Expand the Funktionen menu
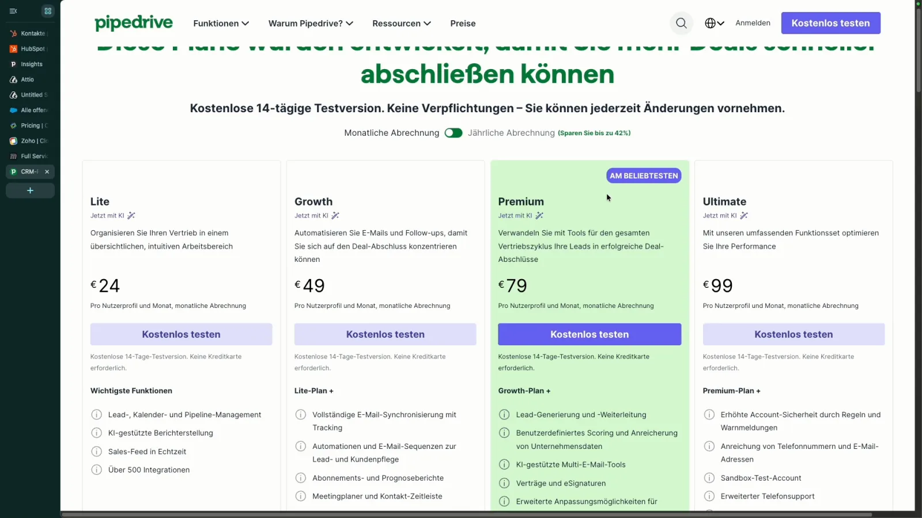Image resolution: width=922 pixels, height=518 pixels. 221,24
